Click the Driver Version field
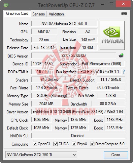The height and width of the screenshot is (163, 133). [78, 112]
